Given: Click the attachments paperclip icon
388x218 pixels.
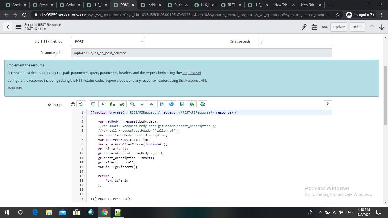Looking at the screenshot, I should click(304, 27).
